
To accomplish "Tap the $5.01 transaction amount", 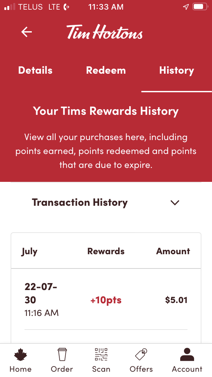I will 176,300.
